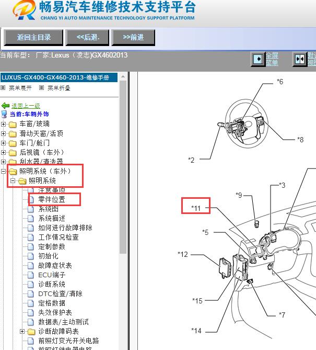Image resolution: width=316 pixels, height=350 pixels.
Task: Click the 后视镜（车外） folder icon
Action: (x=13, y=153)
